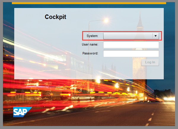Click the white dashed road markings
Image resolution: width=178 pixels, height=129 pixels.
click(x=150, y=119)
